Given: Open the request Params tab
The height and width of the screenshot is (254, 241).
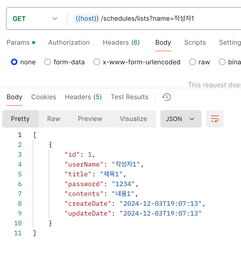Looking at the screenshot, I should coord(21,43).
